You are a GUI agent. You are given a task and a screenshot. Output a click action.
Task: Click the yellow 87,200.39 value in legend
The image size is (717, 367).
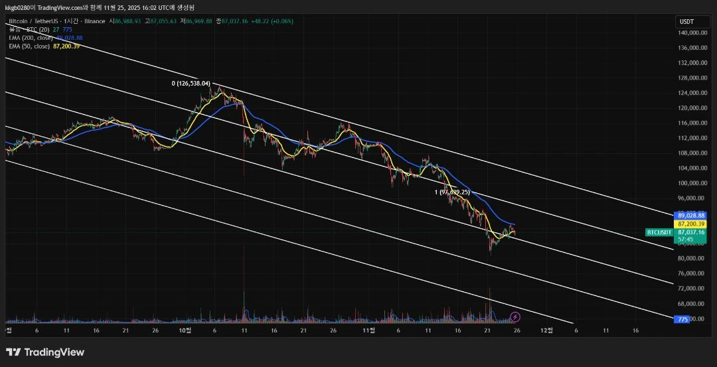[67, 46]
